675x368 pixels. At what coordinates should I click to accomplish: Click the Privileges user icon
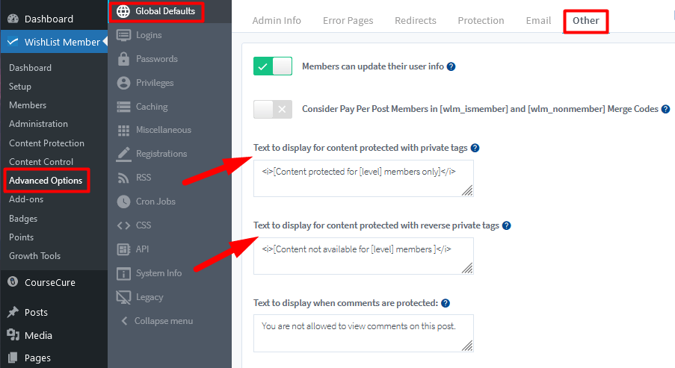(x=123, y=83)
